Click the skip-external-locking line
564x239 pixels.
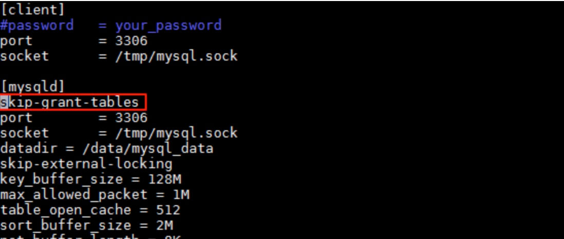(86, 164)
